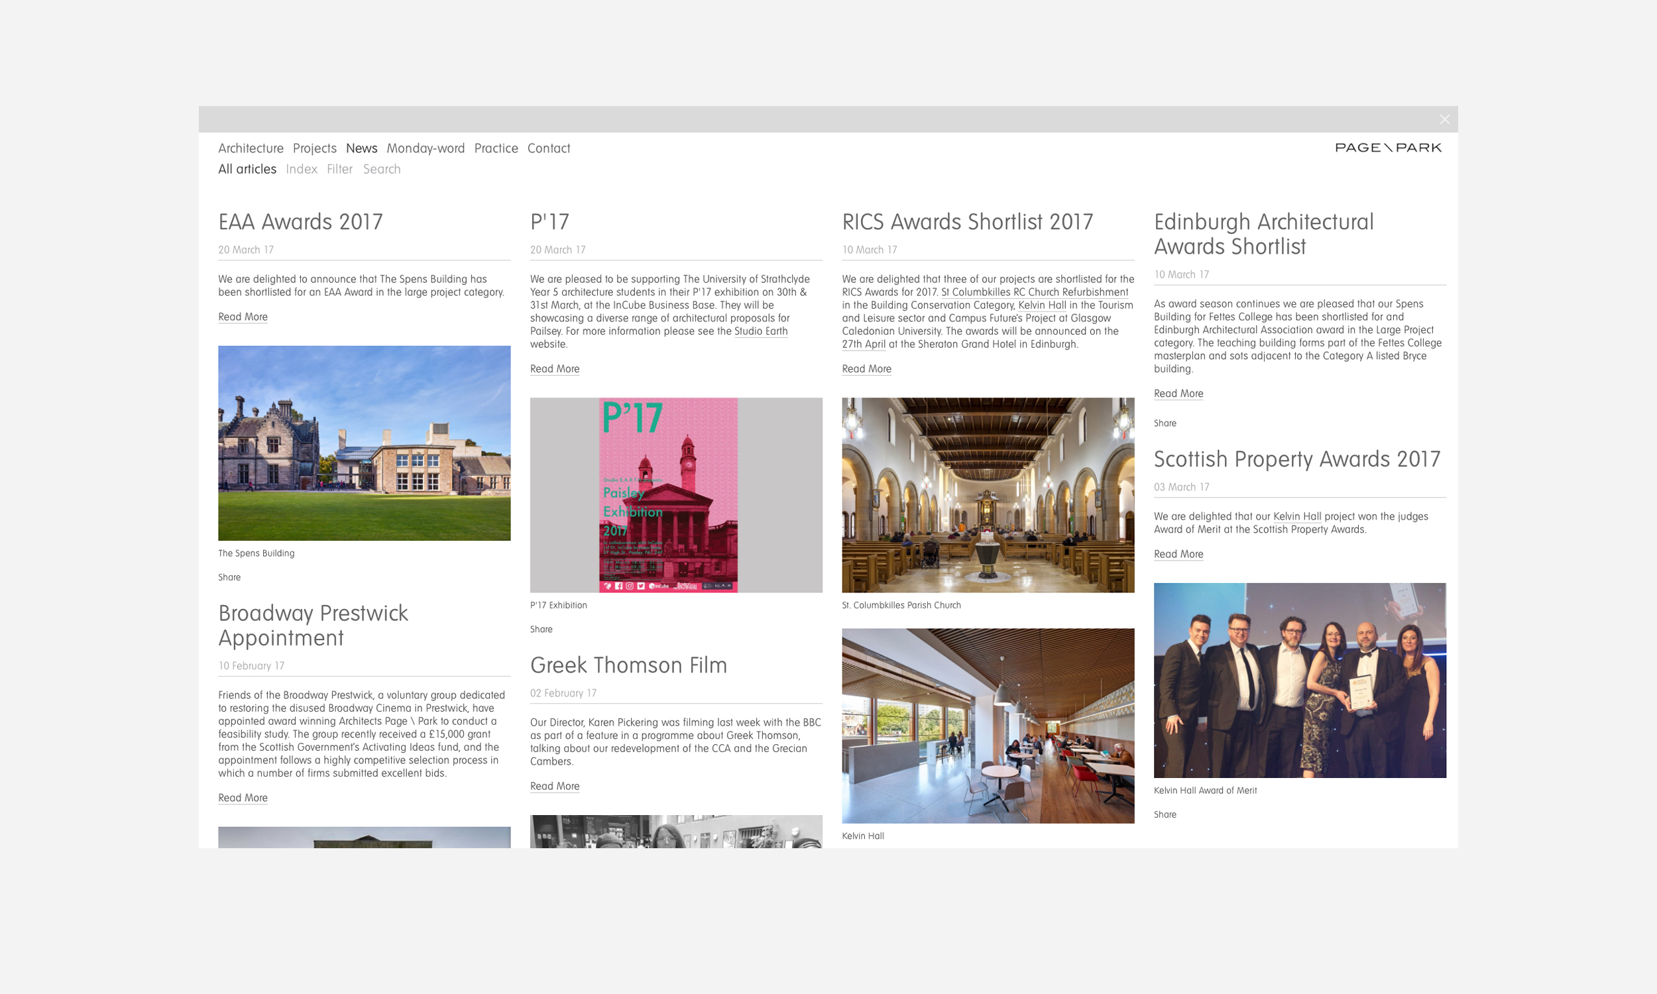Viewport: 1657px width, 994px height.
Task: Click the P'17 Exhibition caption text
Action: point(558,605)
